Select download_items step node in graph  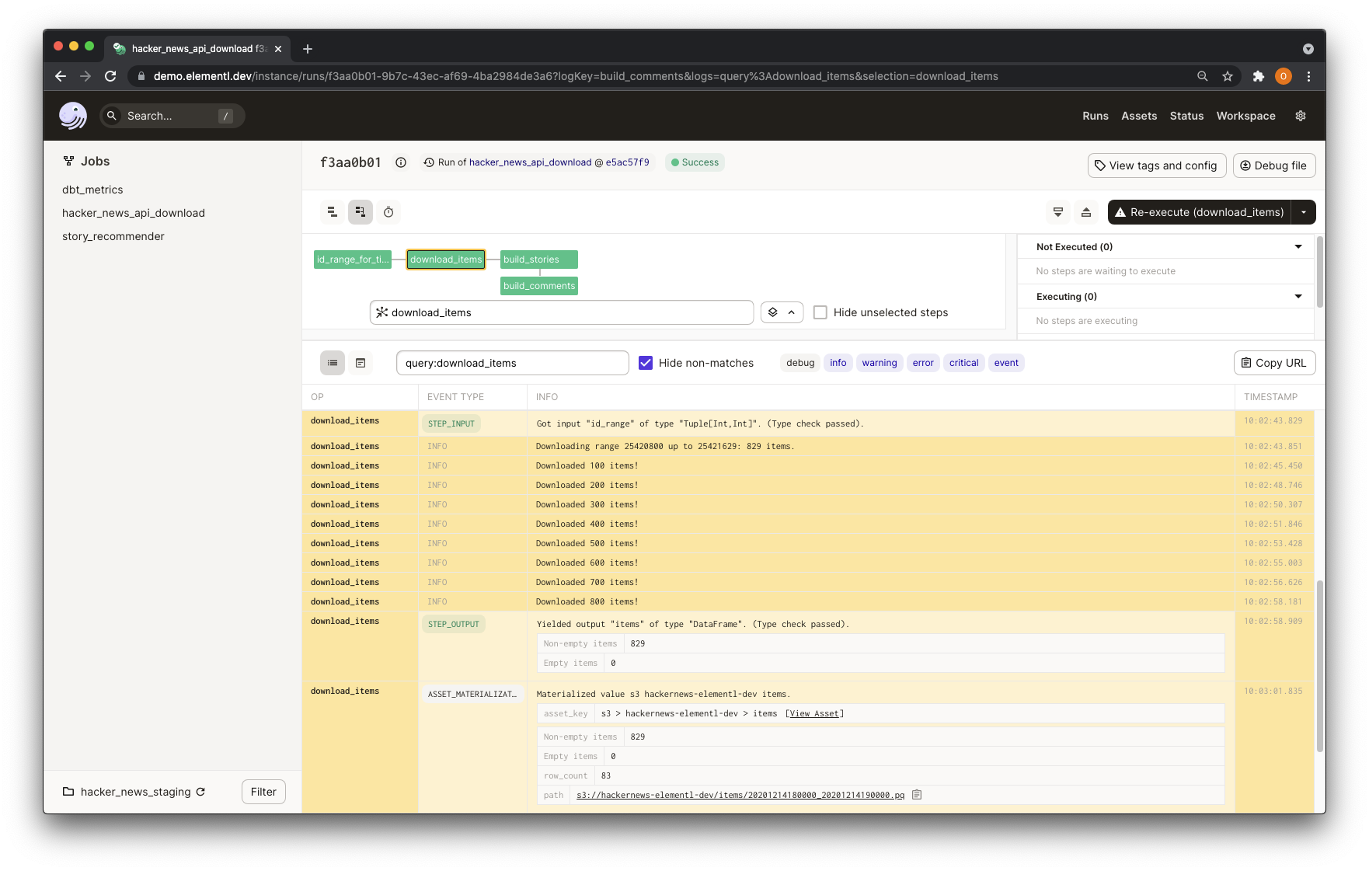pyautogui.click(x=446, y=260)
